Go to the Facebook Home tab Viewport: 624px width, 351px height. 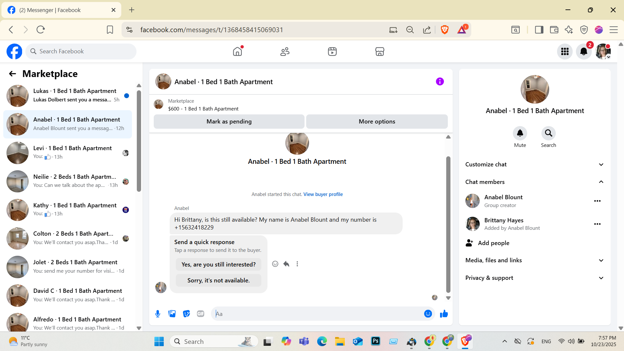238,51
